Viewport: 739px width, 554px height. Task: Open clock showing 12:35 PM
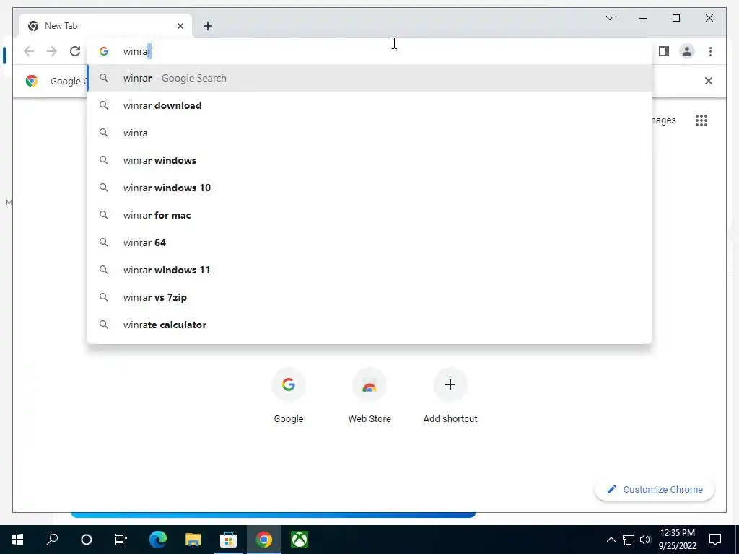(677, 540)
